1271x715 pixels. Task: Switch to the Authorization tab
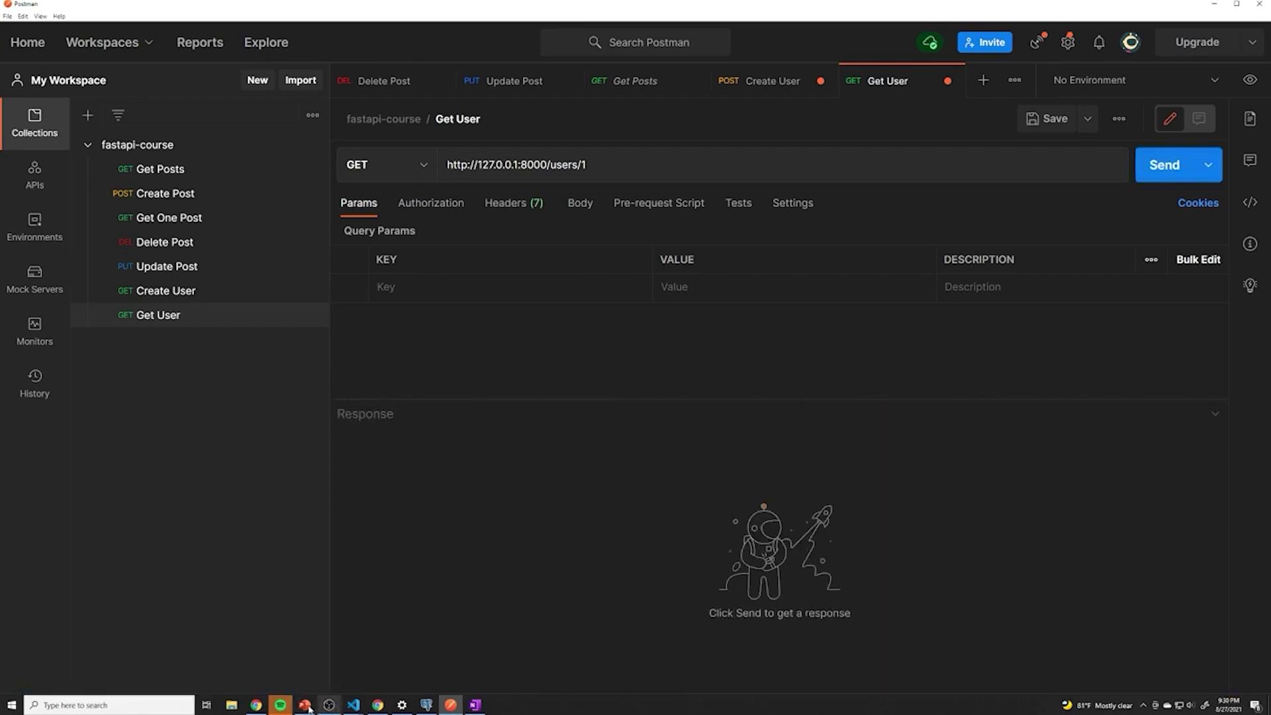(430, 203)
